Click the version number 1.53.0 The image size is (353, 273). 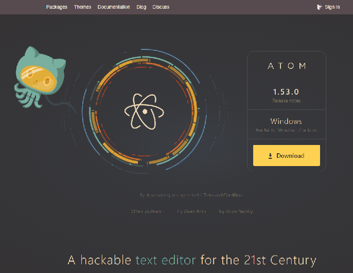(x=286, y=92)
